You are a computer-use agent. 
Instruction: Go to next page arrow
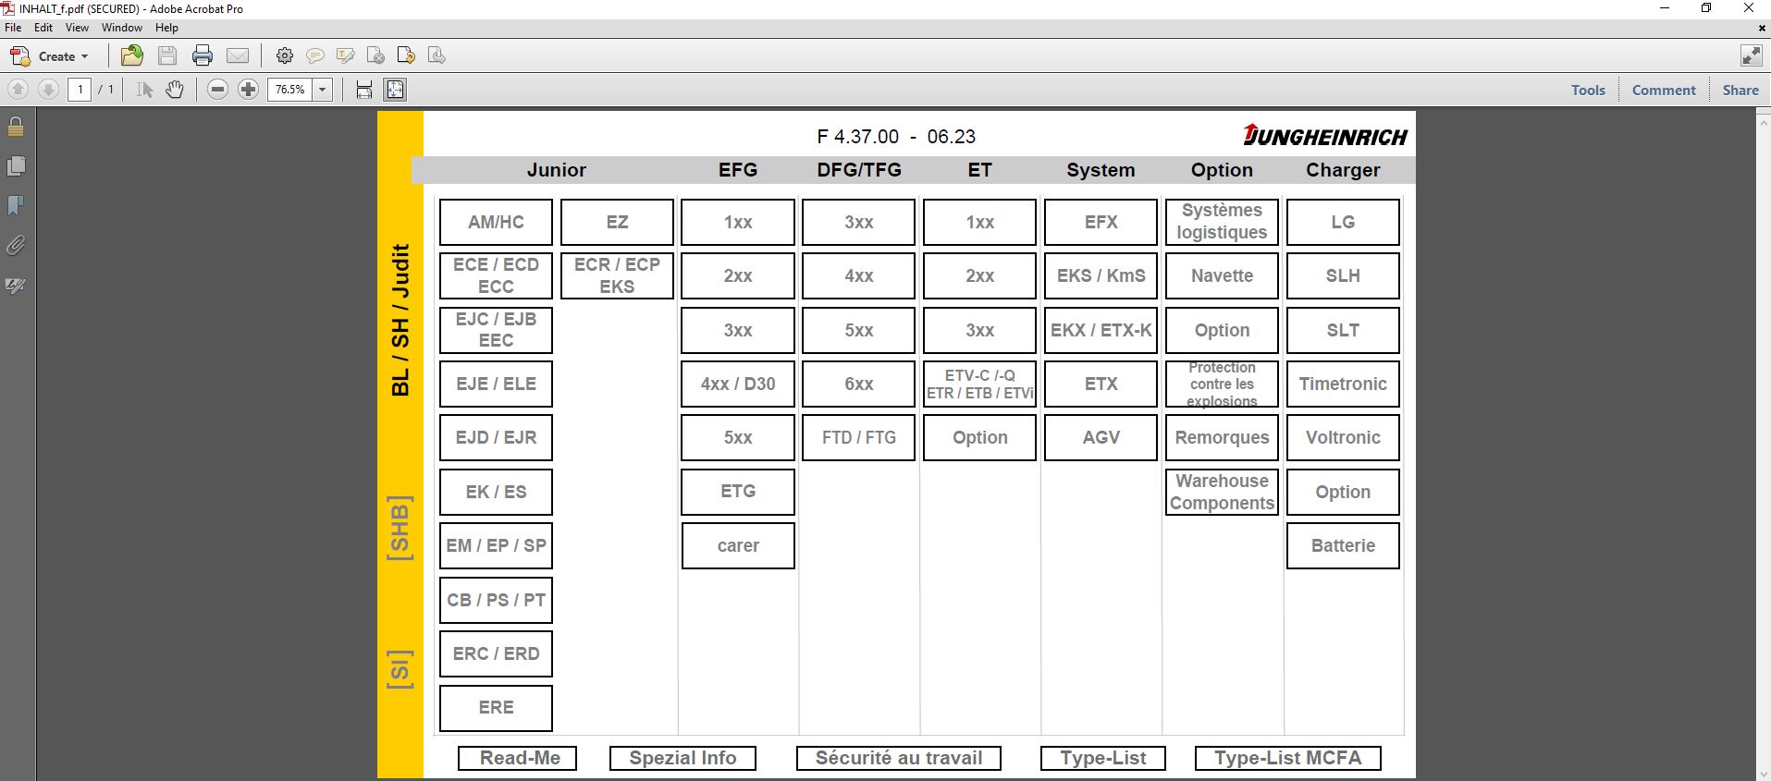pyautogui.click(x=48, y=90)
